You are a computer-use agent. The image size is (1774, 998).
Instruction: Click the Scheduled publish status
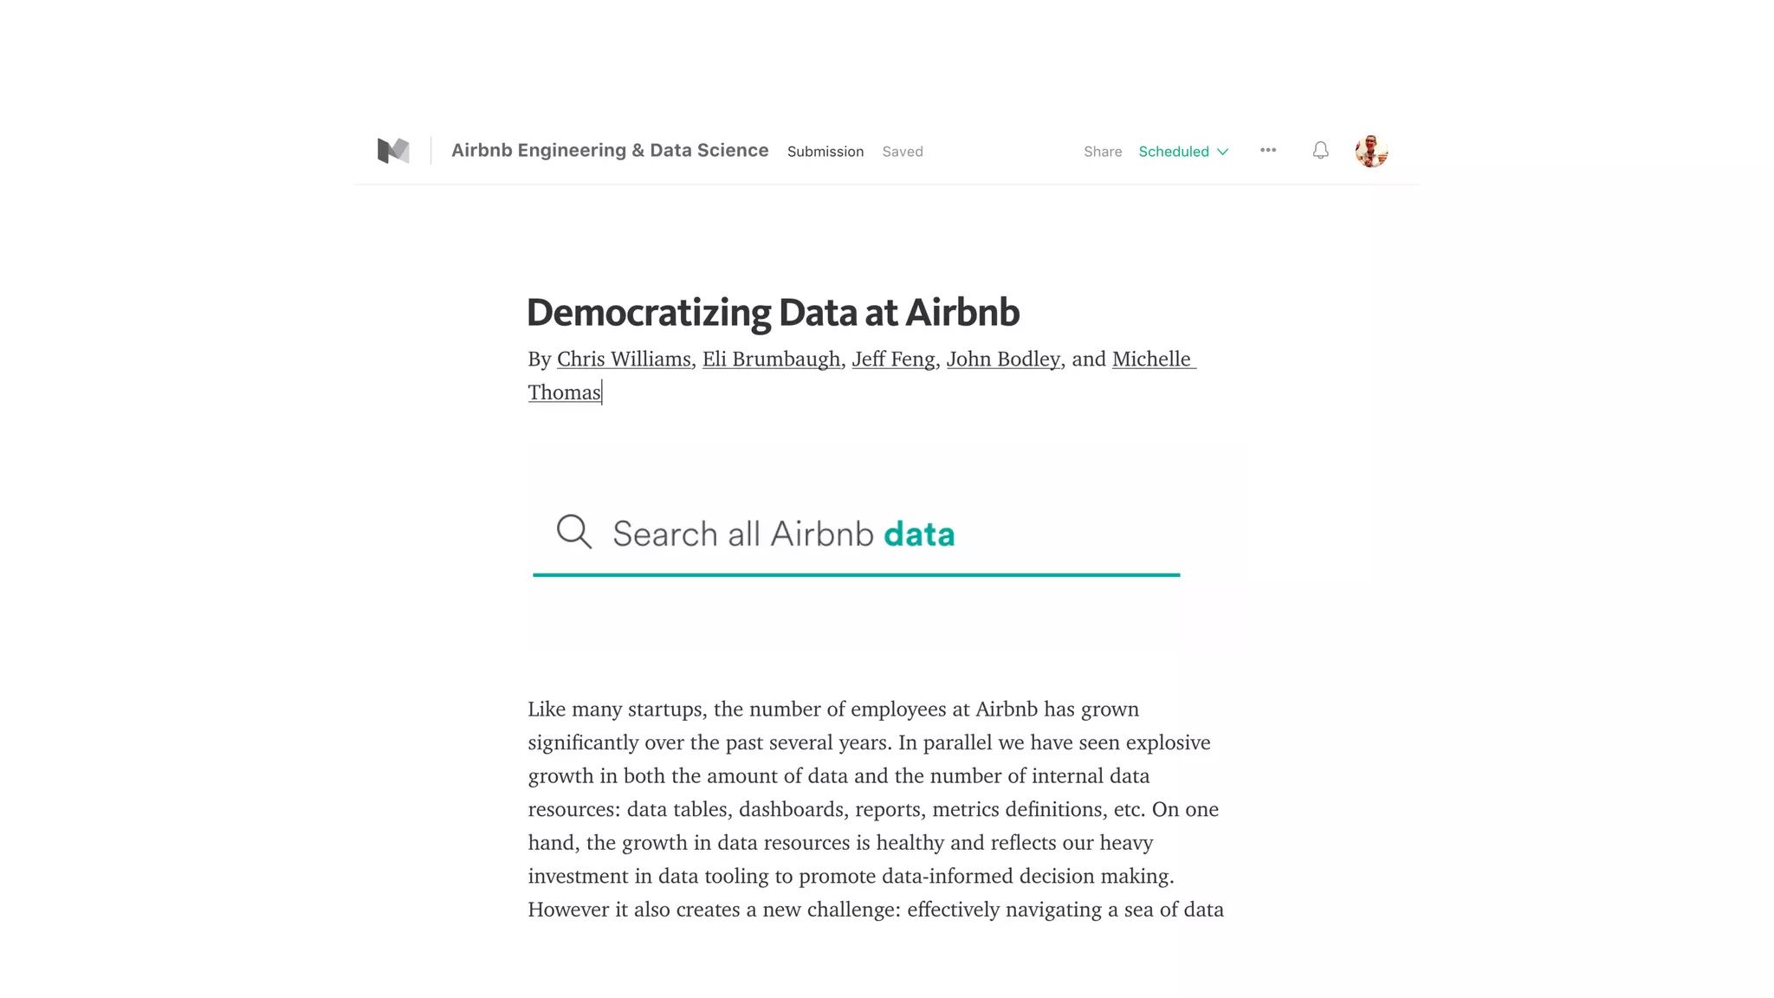[1173, 152]
